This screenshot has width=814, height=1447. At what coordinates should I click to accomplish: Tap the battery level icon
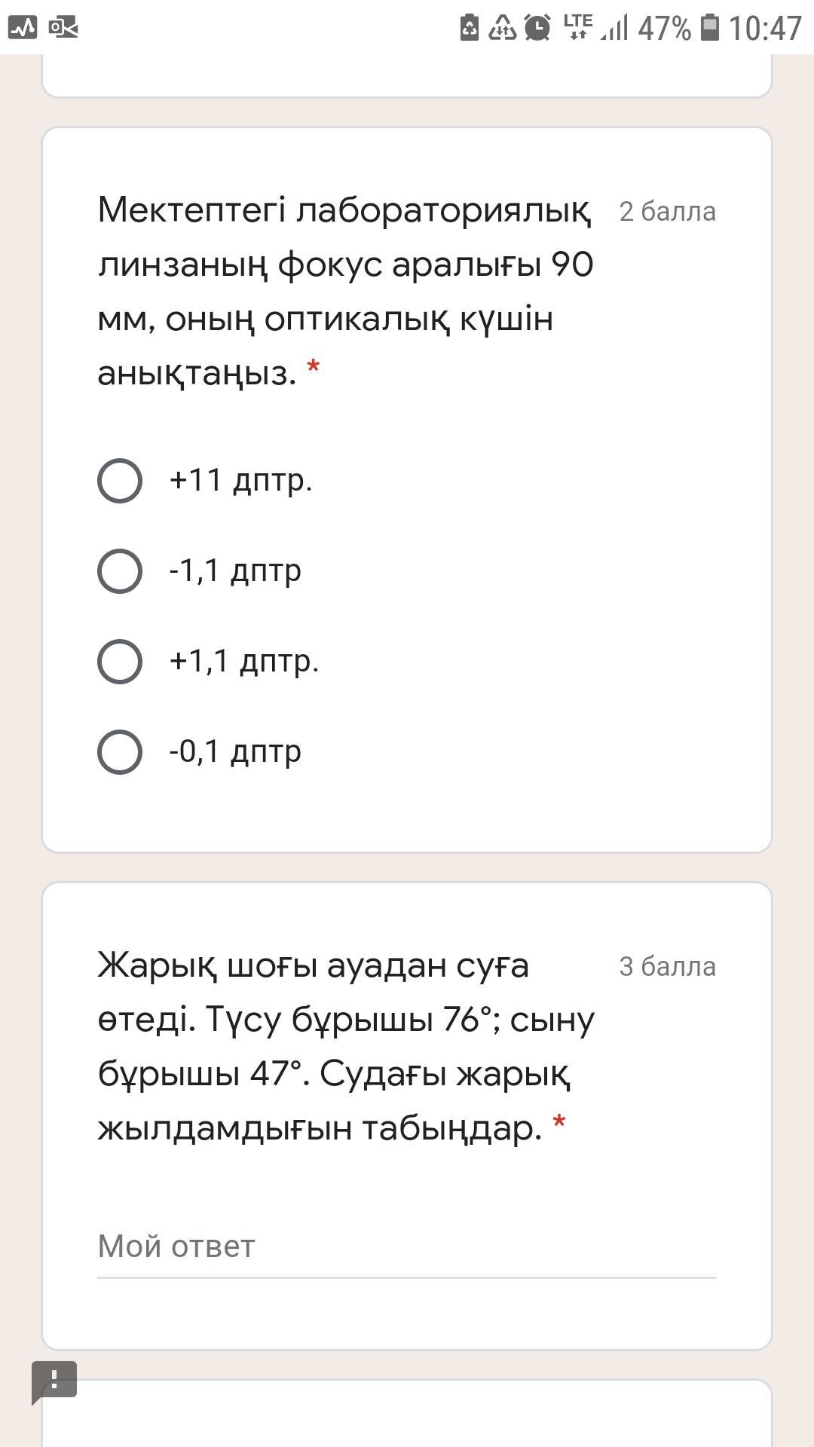point(710,28)
